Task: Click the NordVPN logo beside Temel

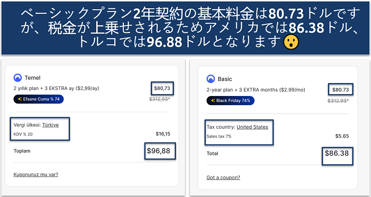Action: point(18,78)
